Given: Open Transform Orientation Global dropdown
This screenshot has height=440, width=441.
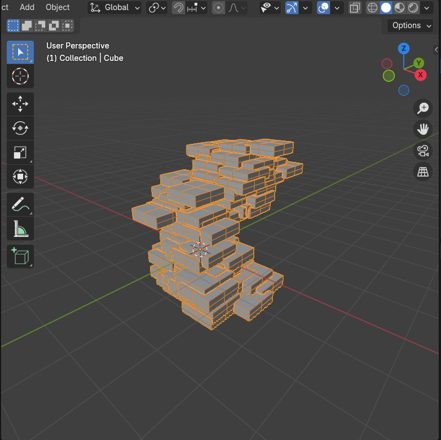Looking at the screenshot, I should coord(114,7).
